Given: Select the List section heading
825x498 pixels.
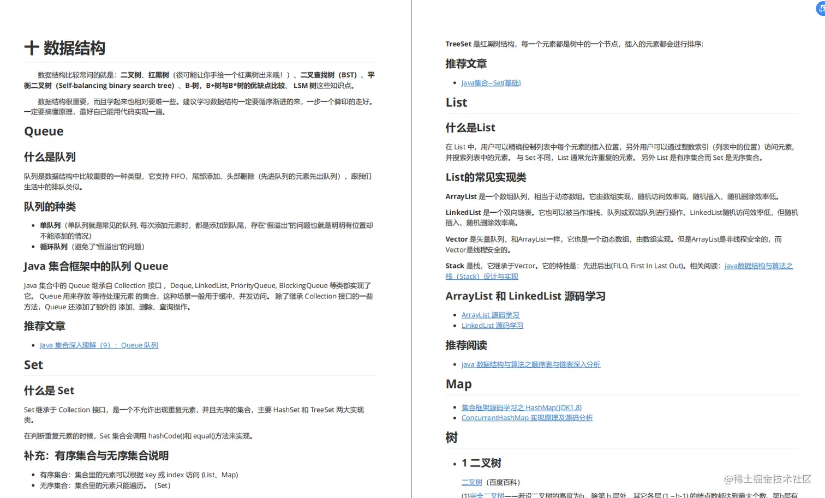Looking at the screenshot, I should tap(456, 103).
